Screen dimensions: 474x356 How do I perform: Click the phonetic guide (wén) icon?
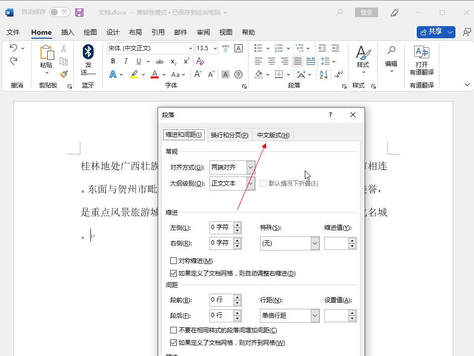coord(225,48)
